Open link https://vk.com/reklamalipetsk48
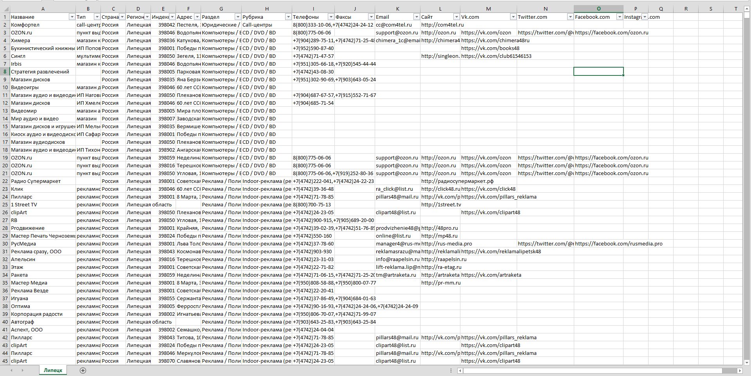751x376 pixels. click(x=501, y=251)
